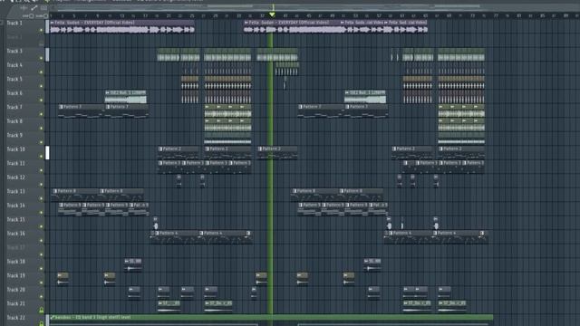The image size is (580, 326).
Task: Click the lock icon on Track 22
Action: tap(42, 323)
